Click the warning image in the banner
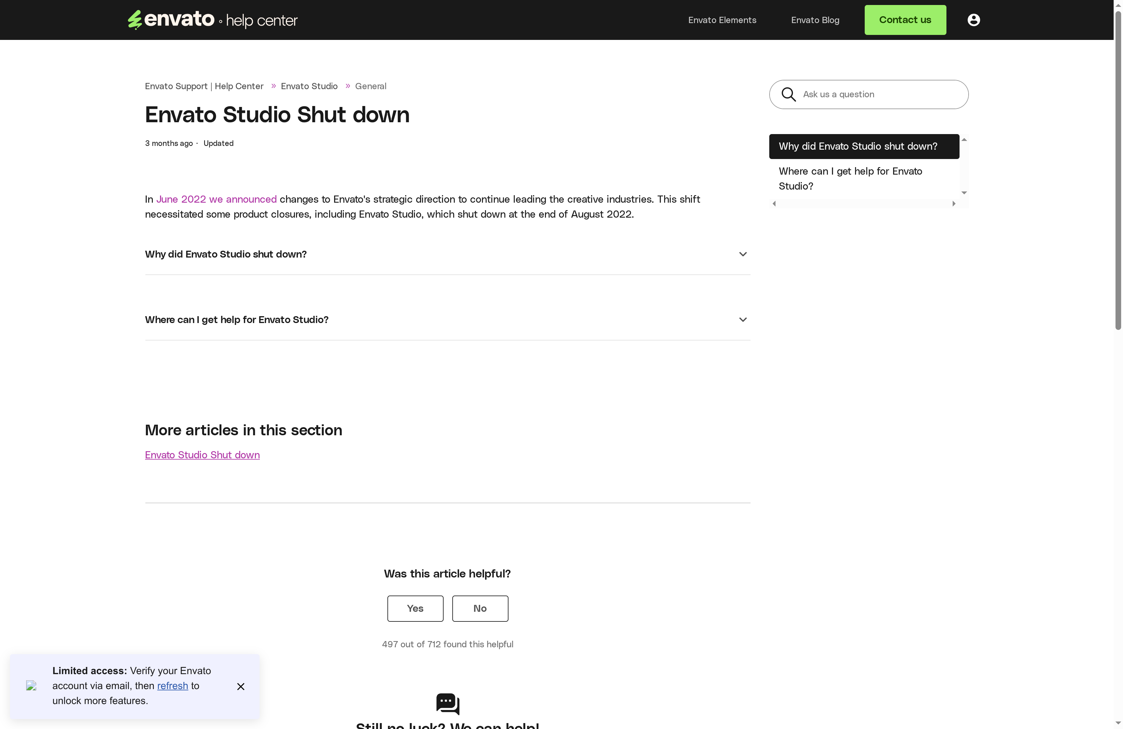Image resolution: width=1123 pixels, height=729 pixels. [x=32, y=687]
